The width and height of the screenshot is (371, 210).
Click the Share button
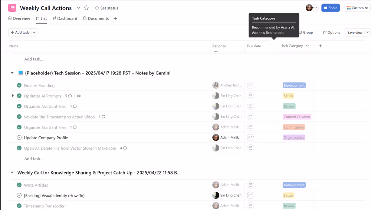pyautogui.click(x=331, y=8)
